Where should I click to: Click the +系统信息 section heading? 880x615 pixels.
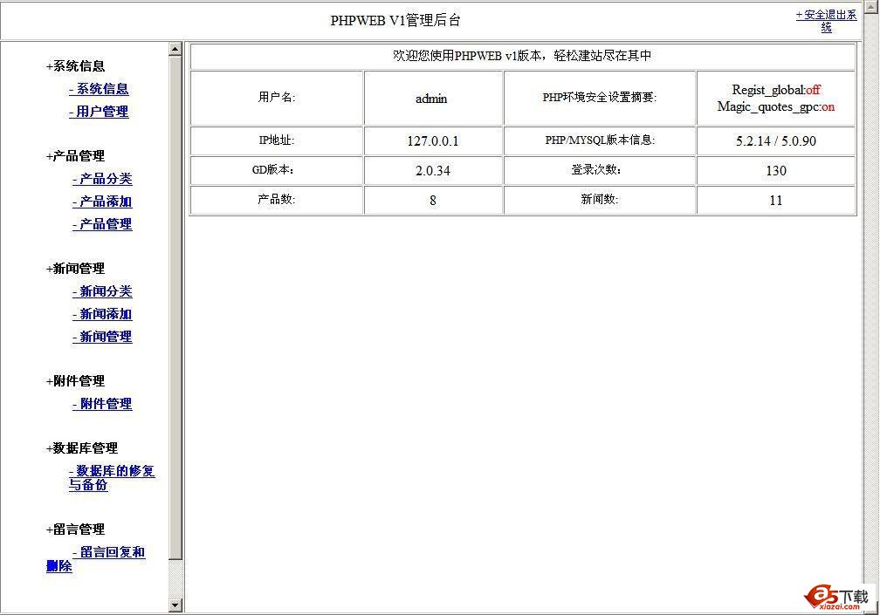click(75, 66)
